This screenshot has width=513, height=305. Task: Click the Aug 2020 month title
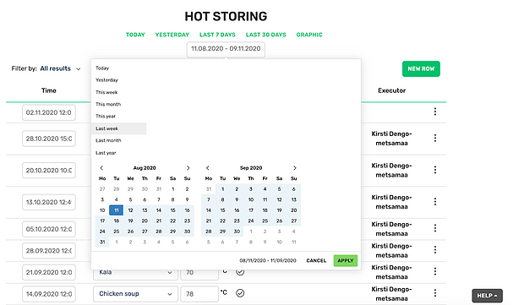[145, 167]
